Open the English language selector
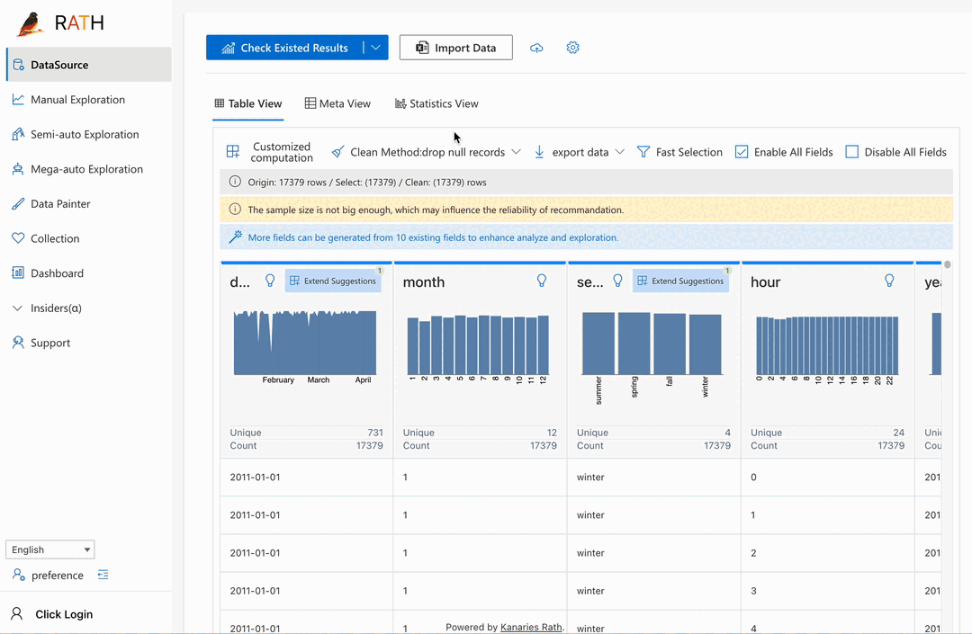 [49, 549]
